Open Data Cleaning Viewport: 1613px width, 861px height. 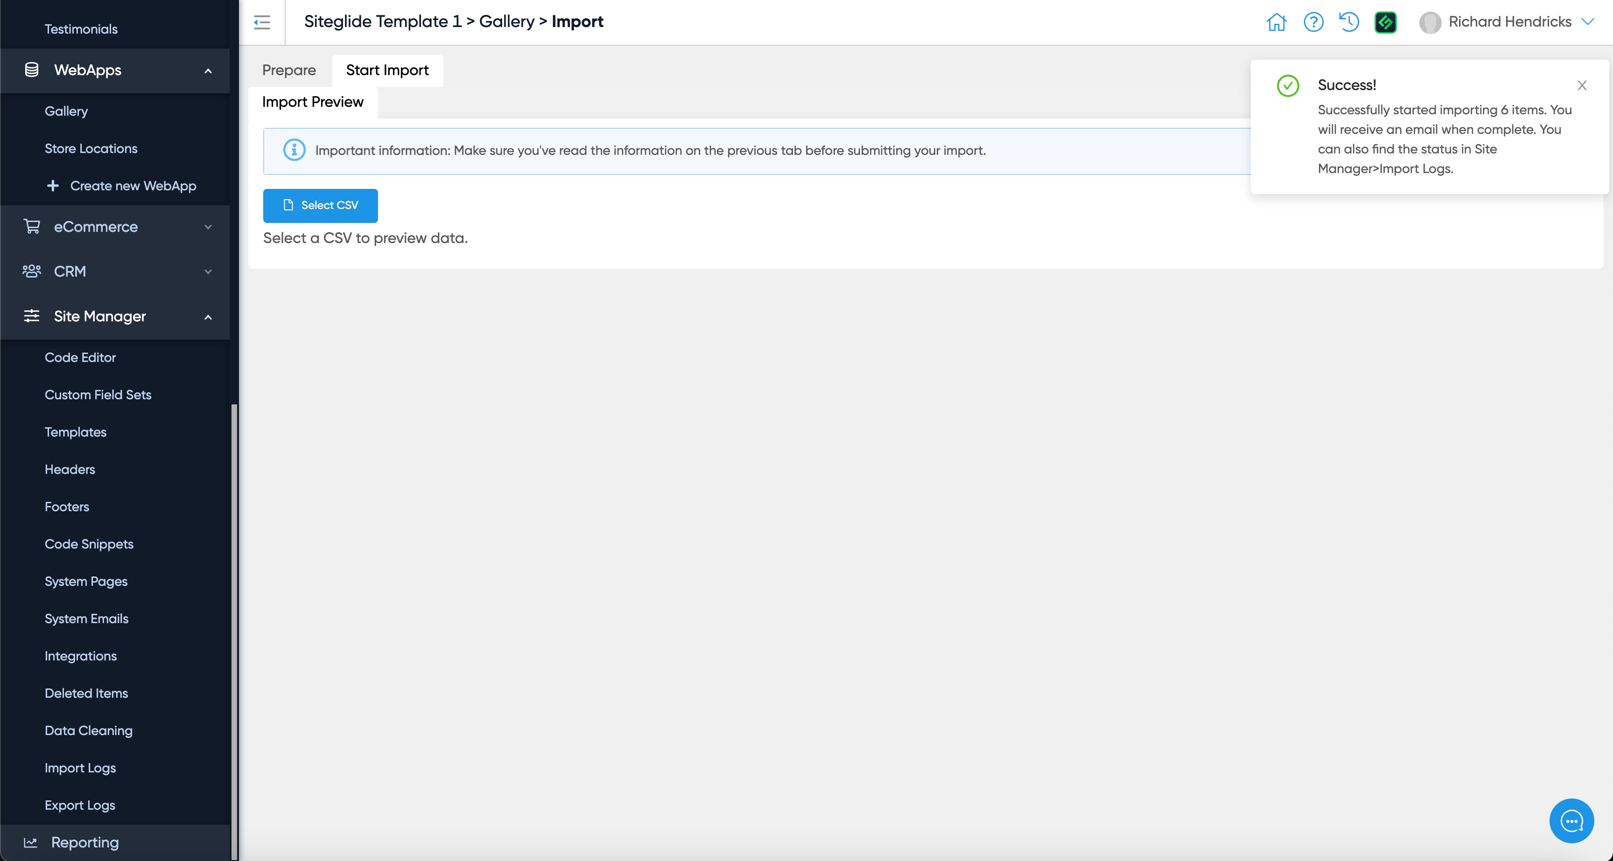88,731
